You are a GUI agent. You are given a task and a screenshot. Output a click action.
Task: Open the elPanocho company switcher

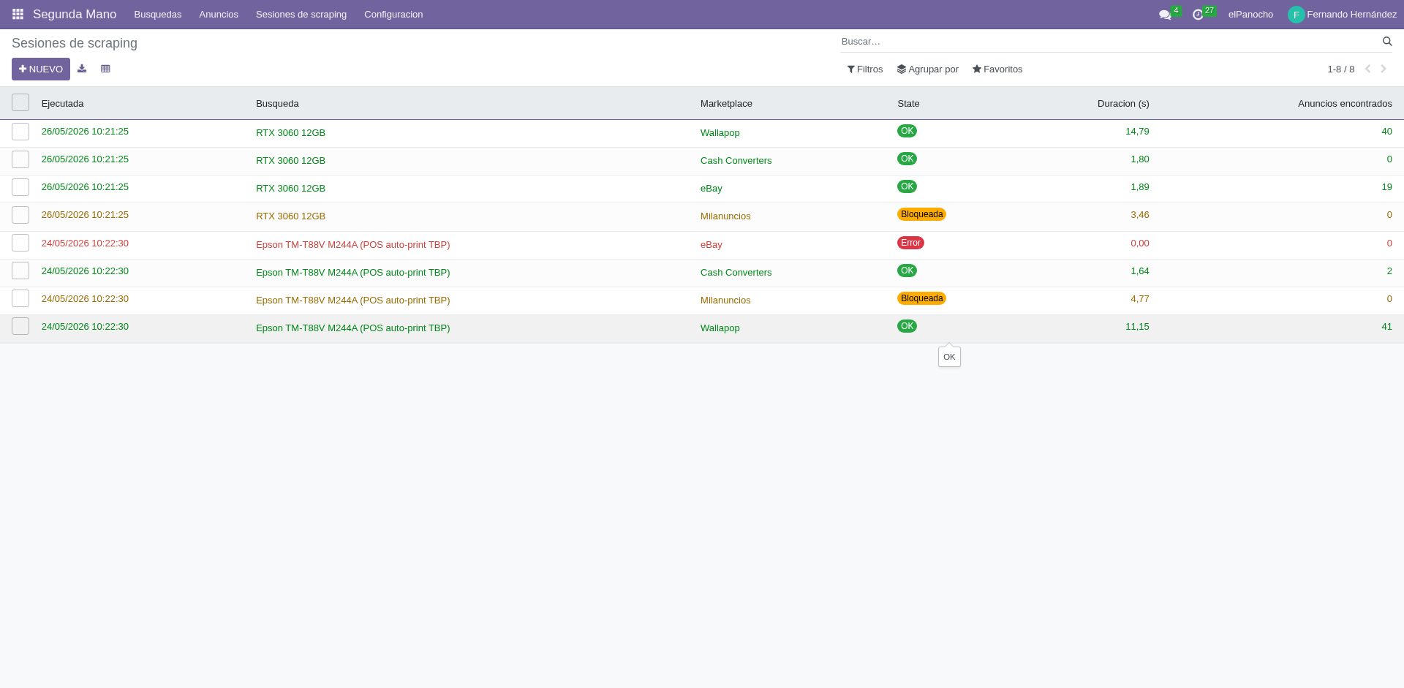(x=1250, y=15)
